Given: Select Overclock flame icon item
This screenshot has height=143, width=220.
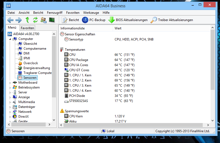Looking at the screenshot, I should pos(20,63).
